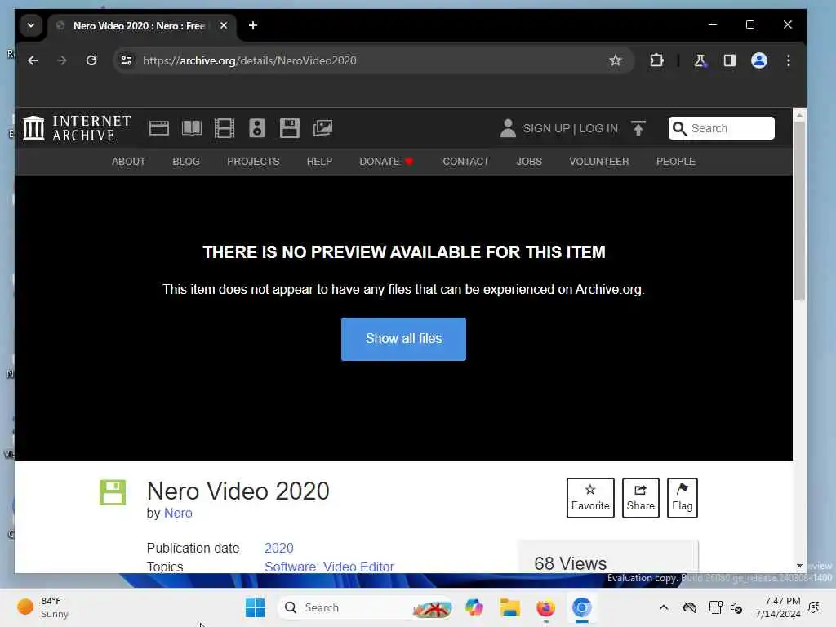
Task: Click the address bar URL
Action: point(250,60)
